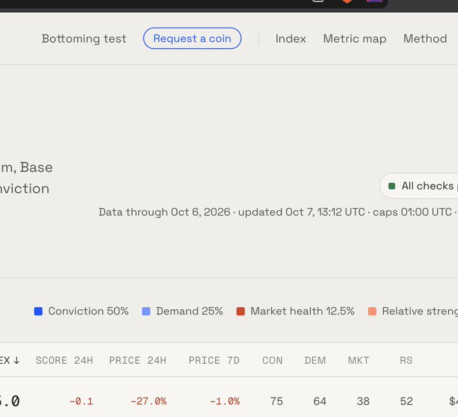458x417 pixels.
Task: Click the green All checks status dot
Action: [x=392, y=186]
